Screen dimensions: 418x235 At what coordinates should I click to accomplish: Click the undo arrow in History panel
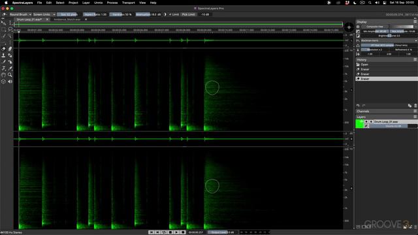pyautogui.click(x=358, y=106)
